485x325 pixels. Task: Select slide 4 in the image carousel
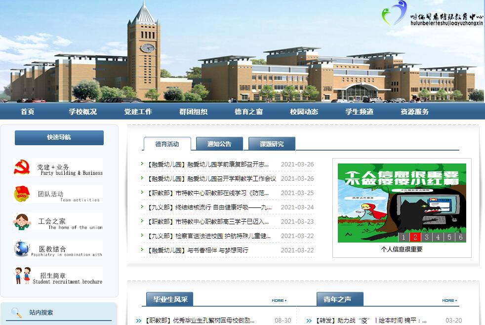tap(438, 237)
